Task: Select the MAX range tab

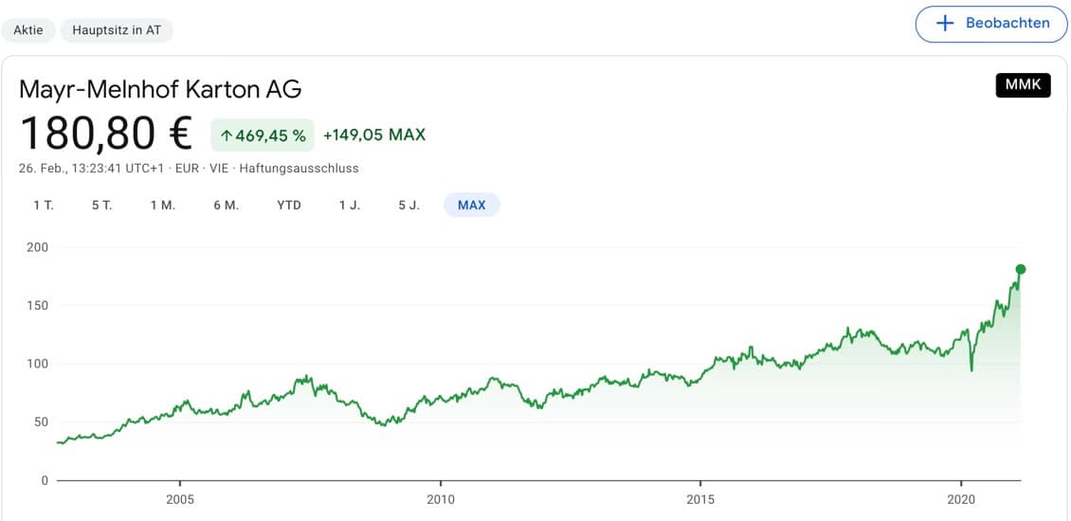Action: pyautogui.click(x=471, y=205)
